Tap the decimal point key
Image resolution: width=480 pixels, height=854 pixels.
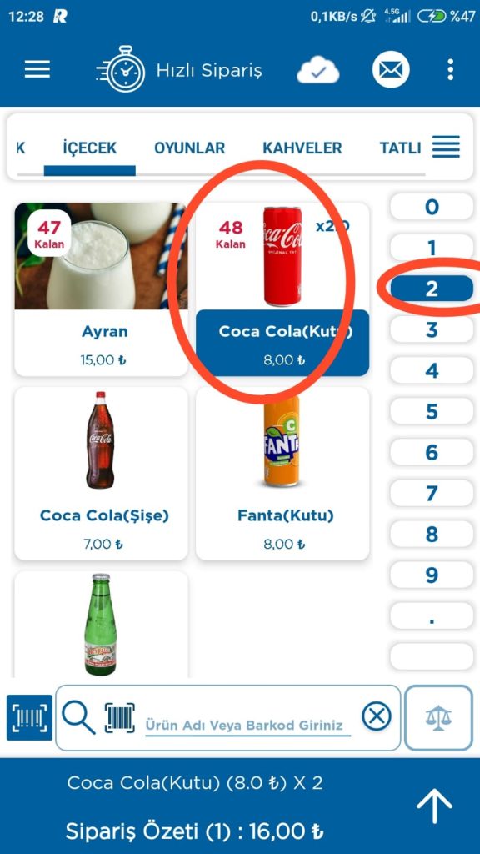(x=432, y=615)
